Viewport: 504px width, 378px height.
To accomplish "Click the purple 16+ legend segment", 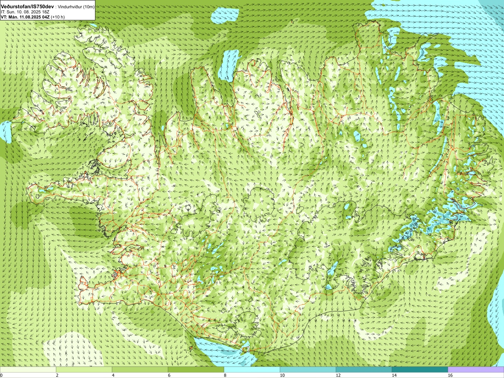I will coord(476,370).
